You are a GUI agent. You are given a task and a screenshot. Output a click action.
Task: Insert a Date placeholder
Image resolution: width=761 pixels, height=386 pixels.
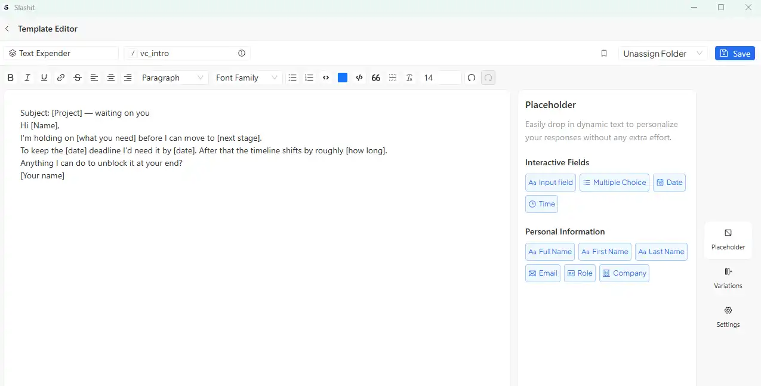pyautogui.click(x=669, y=183)
